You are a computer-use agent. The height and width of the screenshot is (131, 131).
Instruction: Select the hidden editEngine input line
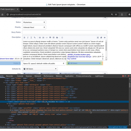pos(29,85)
